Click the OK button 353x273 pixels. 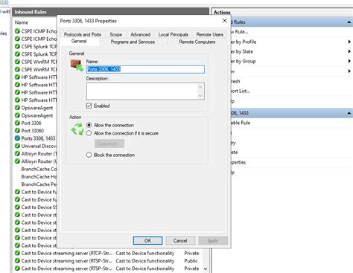147,240
